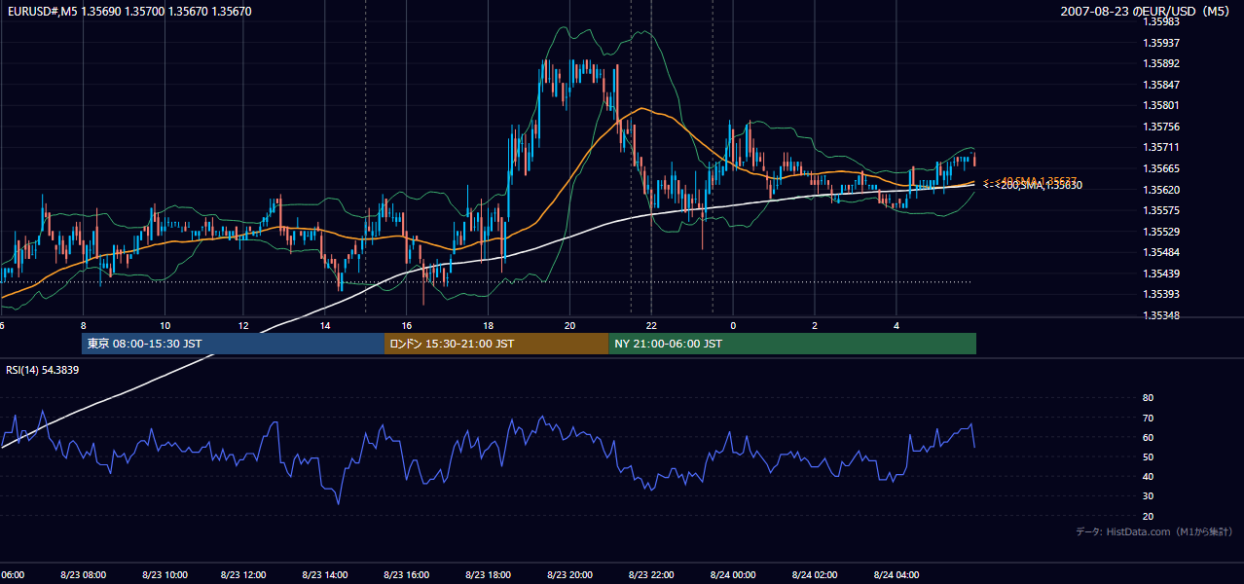Viewport: 1244px width, 584px height.
Task: Click the 8/23 10:00 time axis label
Action: click(165, 575)
